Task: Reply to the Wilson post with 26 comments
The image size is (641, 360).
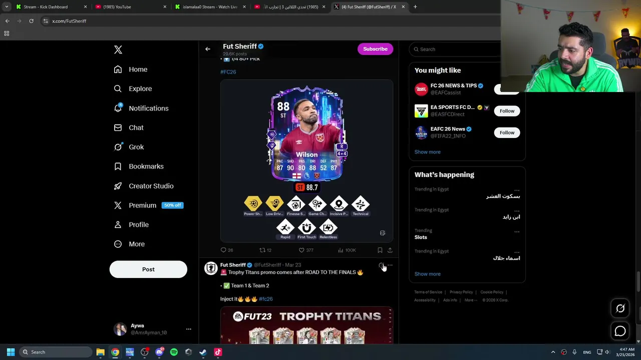Action: pyautogui.click(x=227, y=250)
